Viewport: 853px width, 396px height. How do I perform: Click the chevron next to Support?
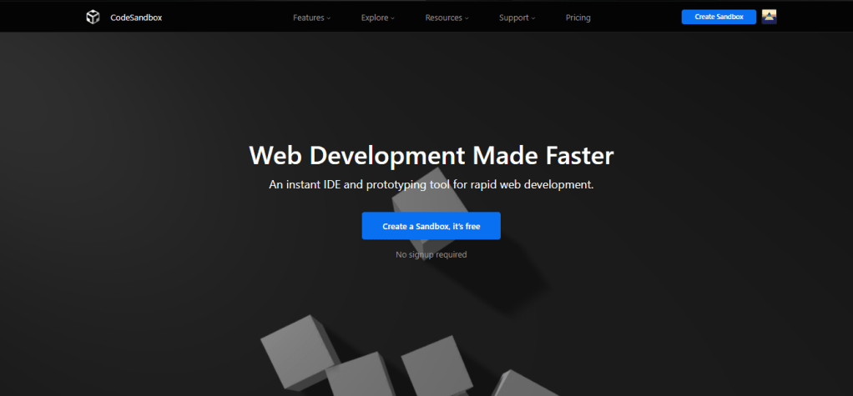[x=533, y=18]
